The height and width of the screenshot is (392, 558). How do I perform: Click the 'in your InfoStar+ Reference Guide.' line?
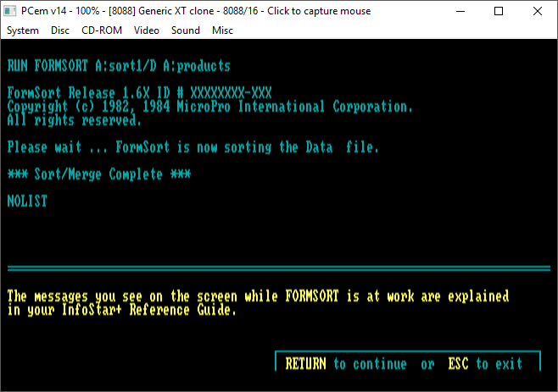(x=122, y=310)
